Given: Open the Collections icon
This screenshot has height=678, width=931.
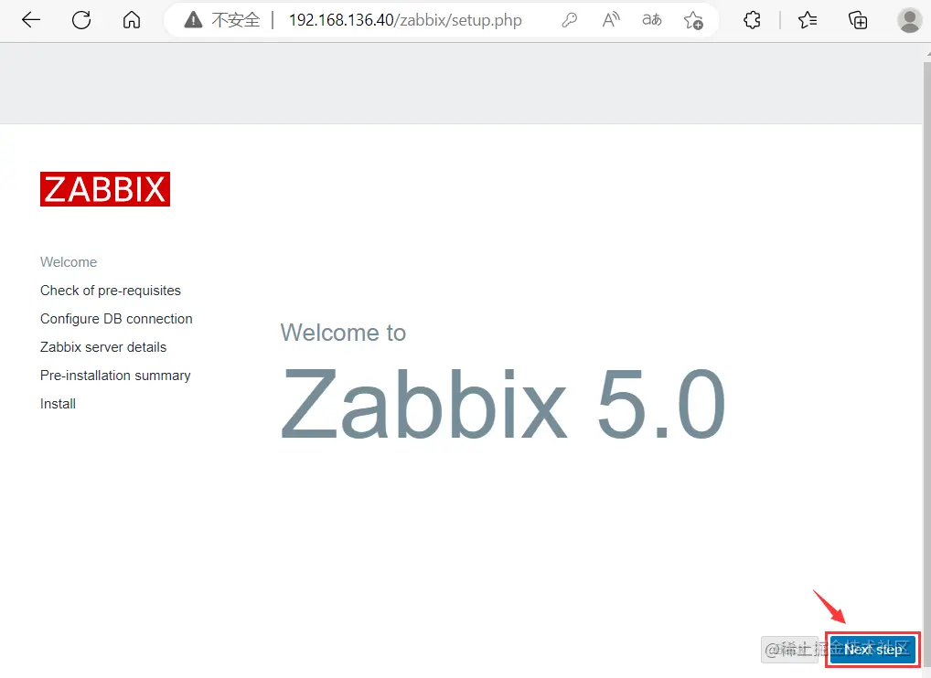Looking at the screenshot, I should pyautogui.click(x=857, y=20).
